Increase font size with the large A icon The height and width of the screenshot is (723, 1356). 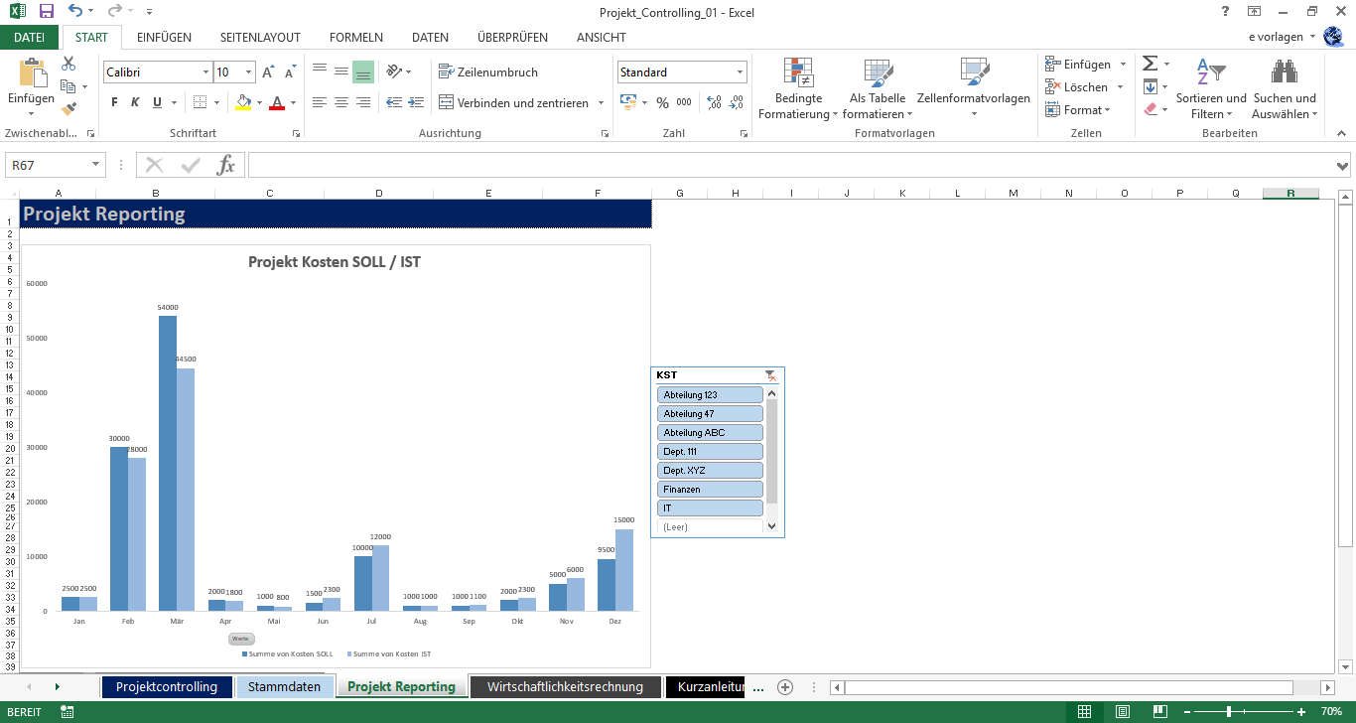click(x=268, y=72)
